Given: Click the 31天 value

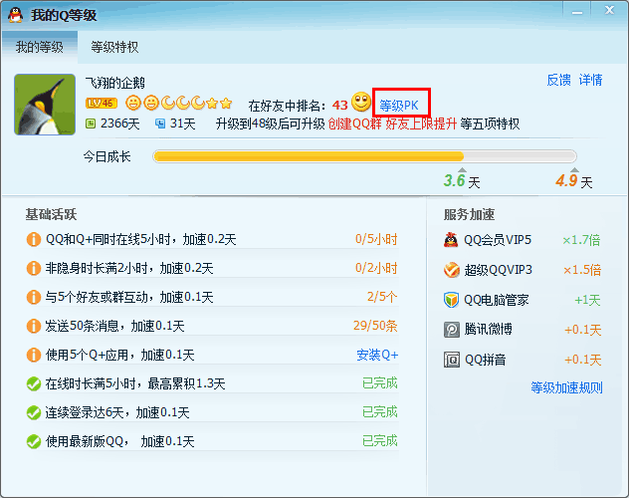Looking at the screenshot, I should (182, 124).
